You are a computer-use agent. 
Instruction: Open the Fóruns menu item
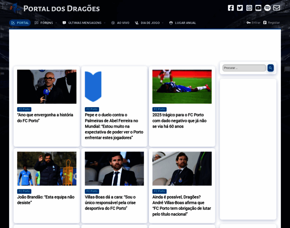pos(47,23)
